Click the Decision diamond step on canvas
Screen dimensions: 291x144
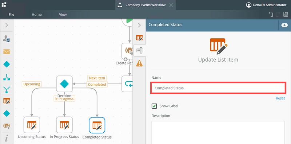click(x=64, y=84)
